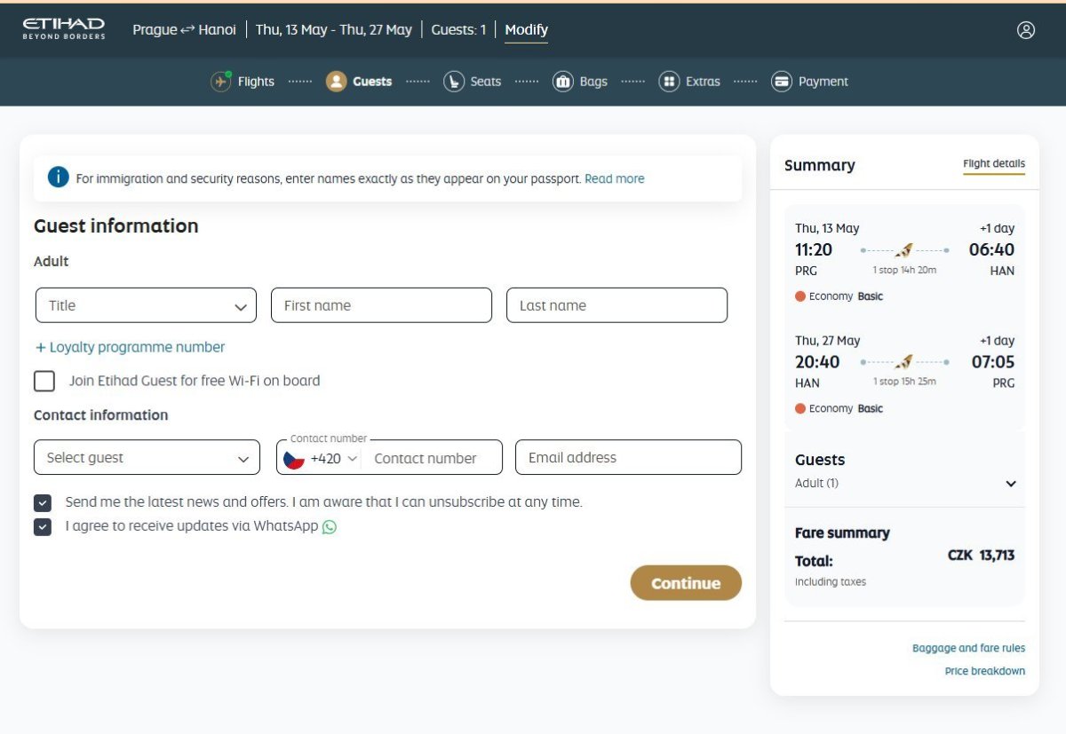
Task: Click the CZK 13,713 total amount
Action: coord(981,556)
